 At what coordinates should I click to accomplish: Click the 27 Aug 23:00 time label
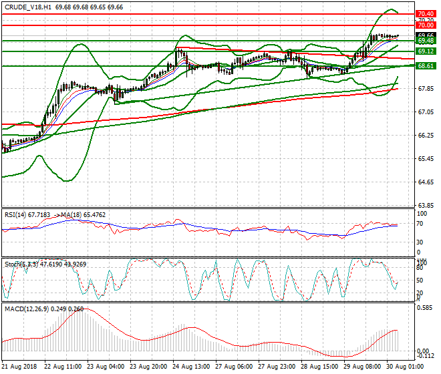tap(277, 367)
